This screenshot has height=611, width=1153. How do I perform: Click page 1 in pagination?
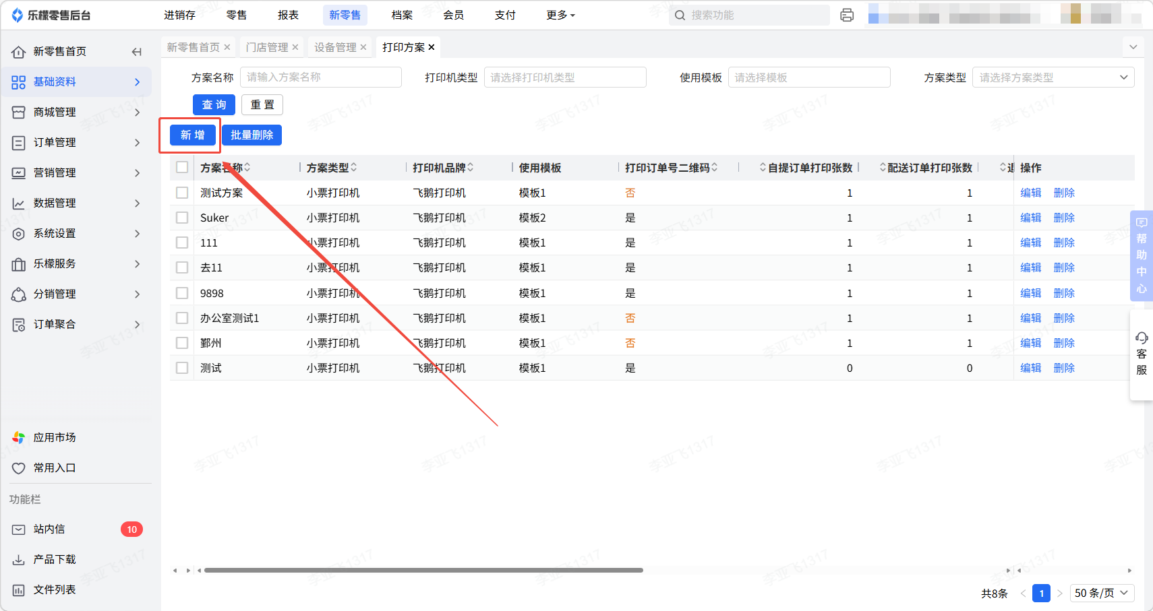coord(1042,593)
